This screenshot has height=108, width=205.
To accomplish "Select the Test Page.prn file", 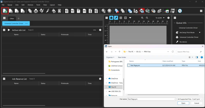I will 135,65.
